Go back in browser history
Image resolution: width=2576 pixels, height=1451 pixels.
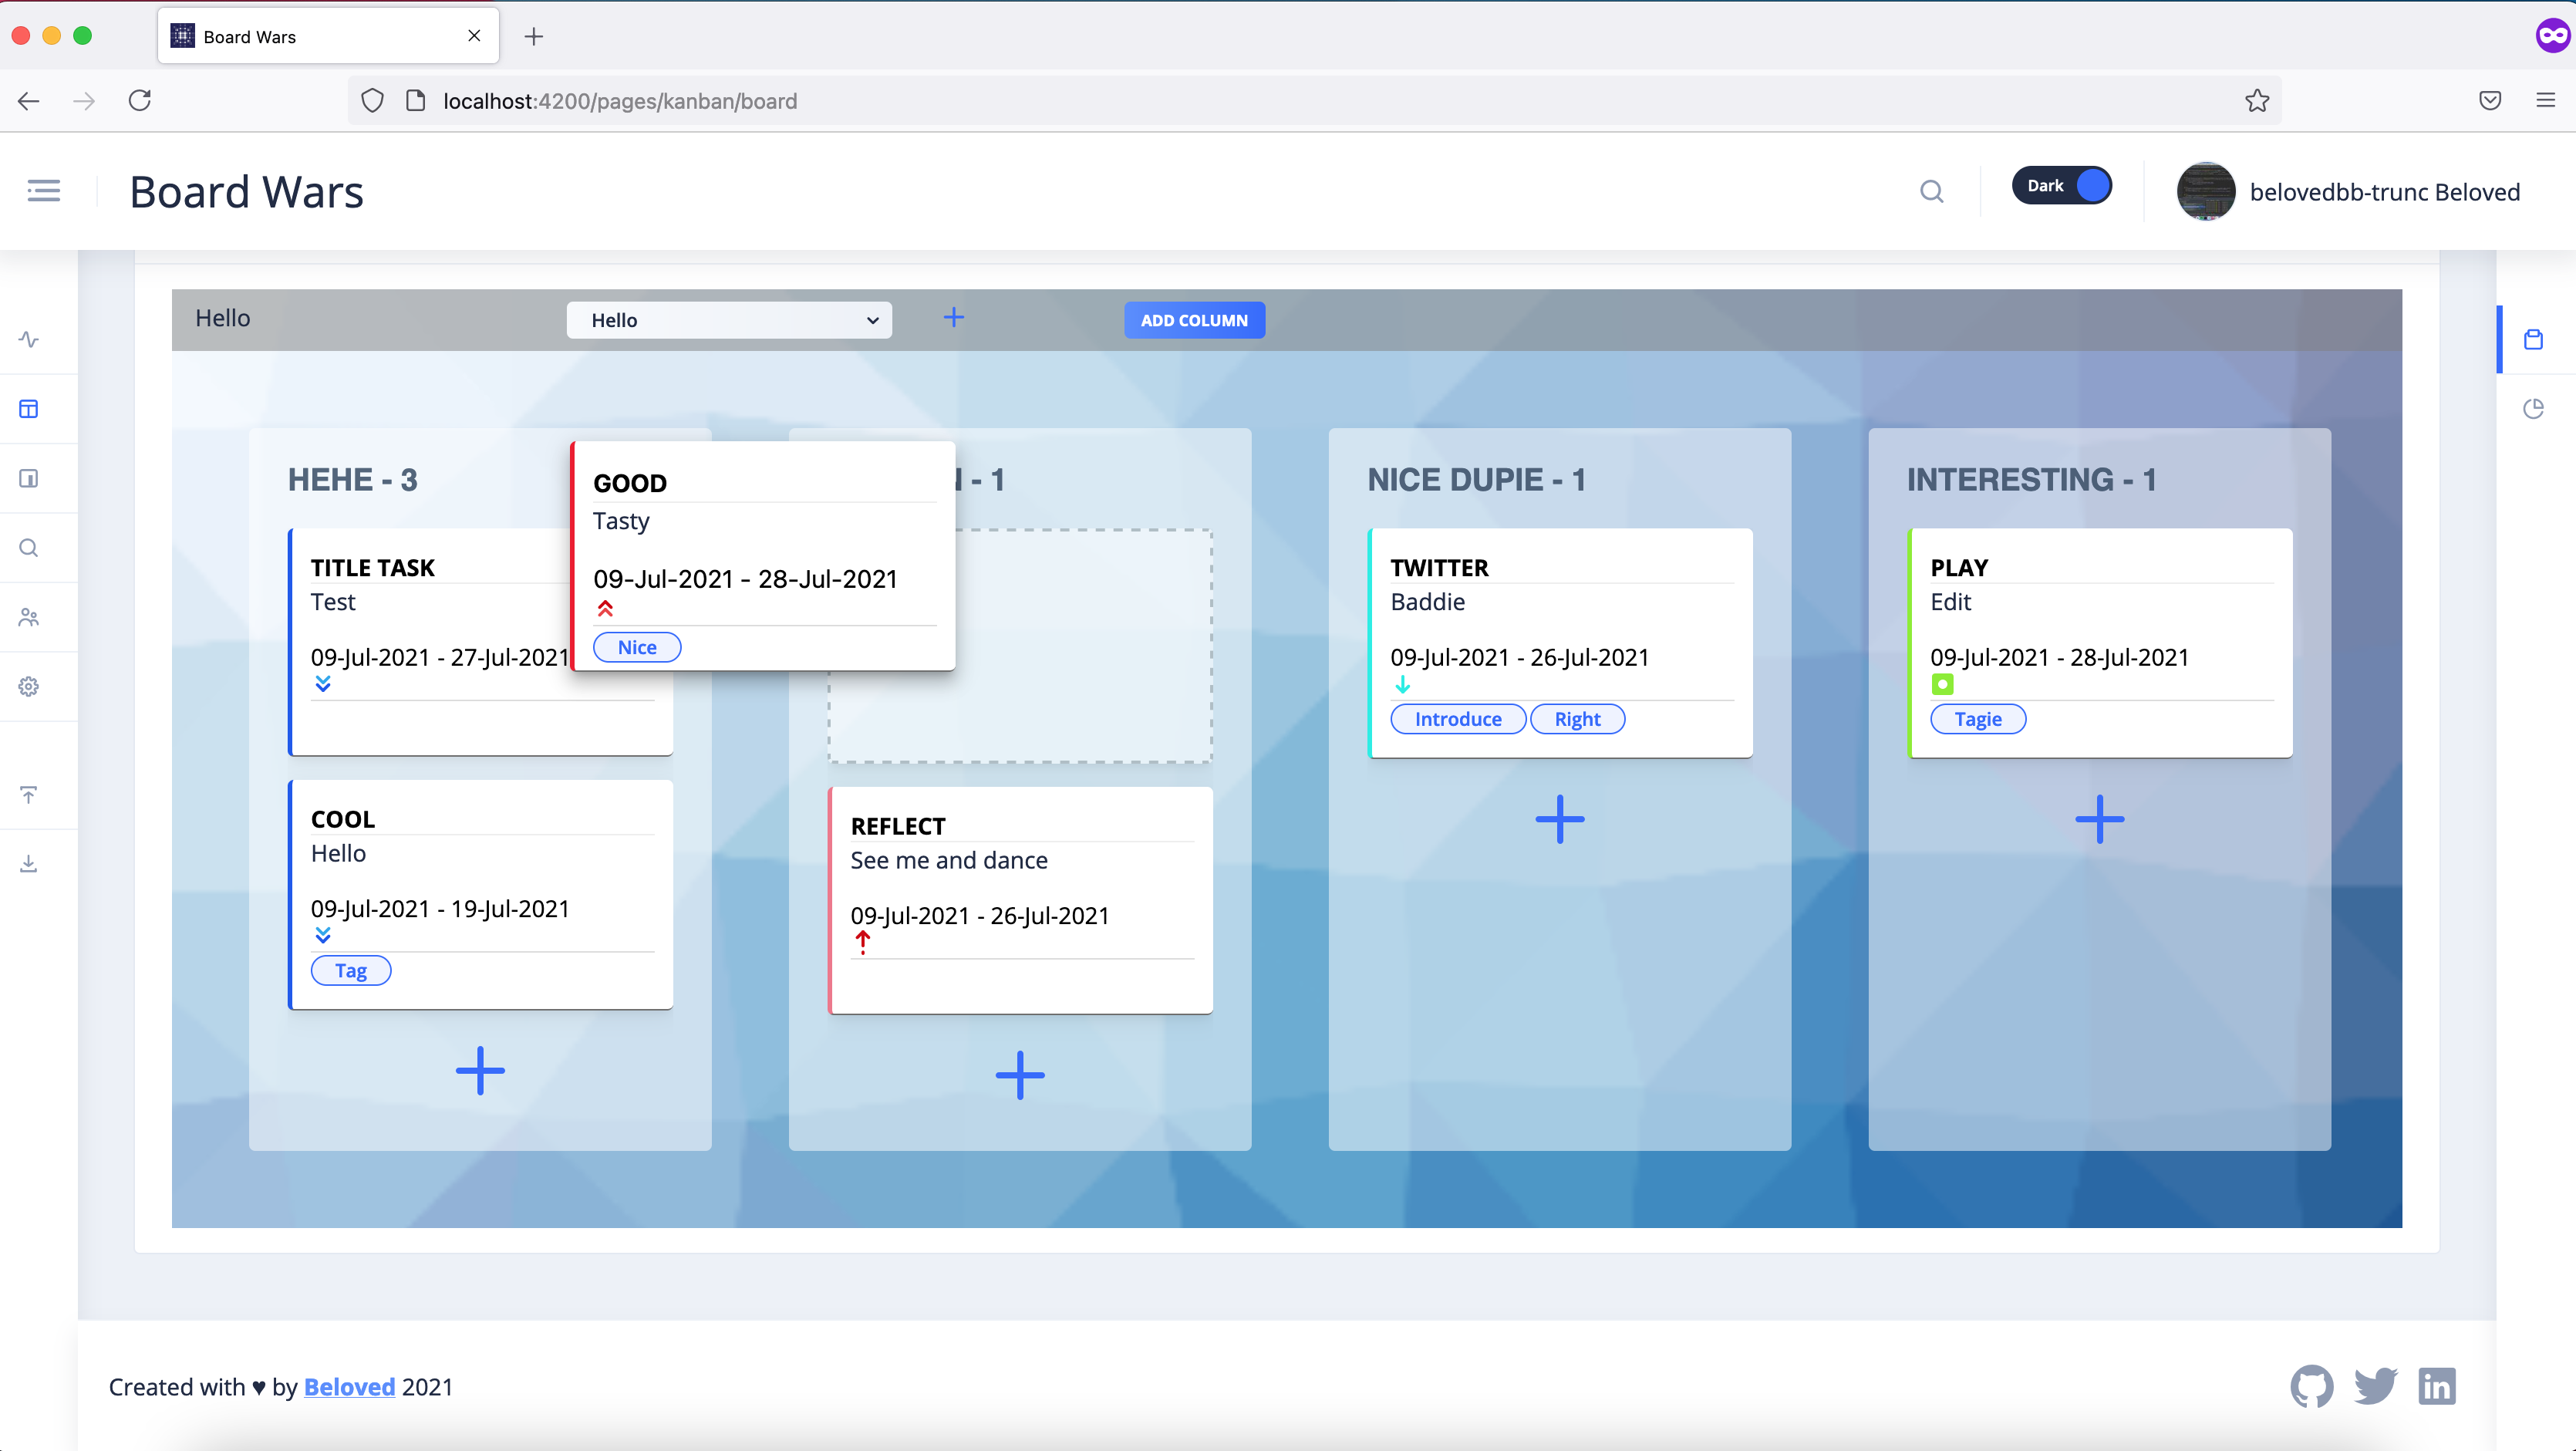[x=29, y=101]
